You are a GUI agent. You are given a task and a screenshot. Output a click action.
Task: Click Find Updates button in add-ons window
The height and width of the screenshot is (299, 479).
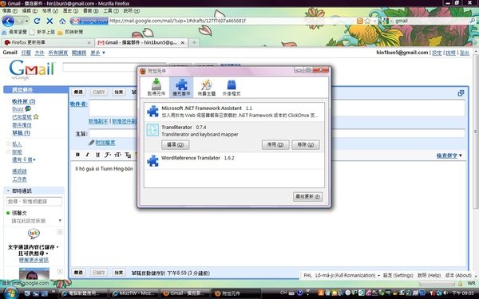coord(307,196)
